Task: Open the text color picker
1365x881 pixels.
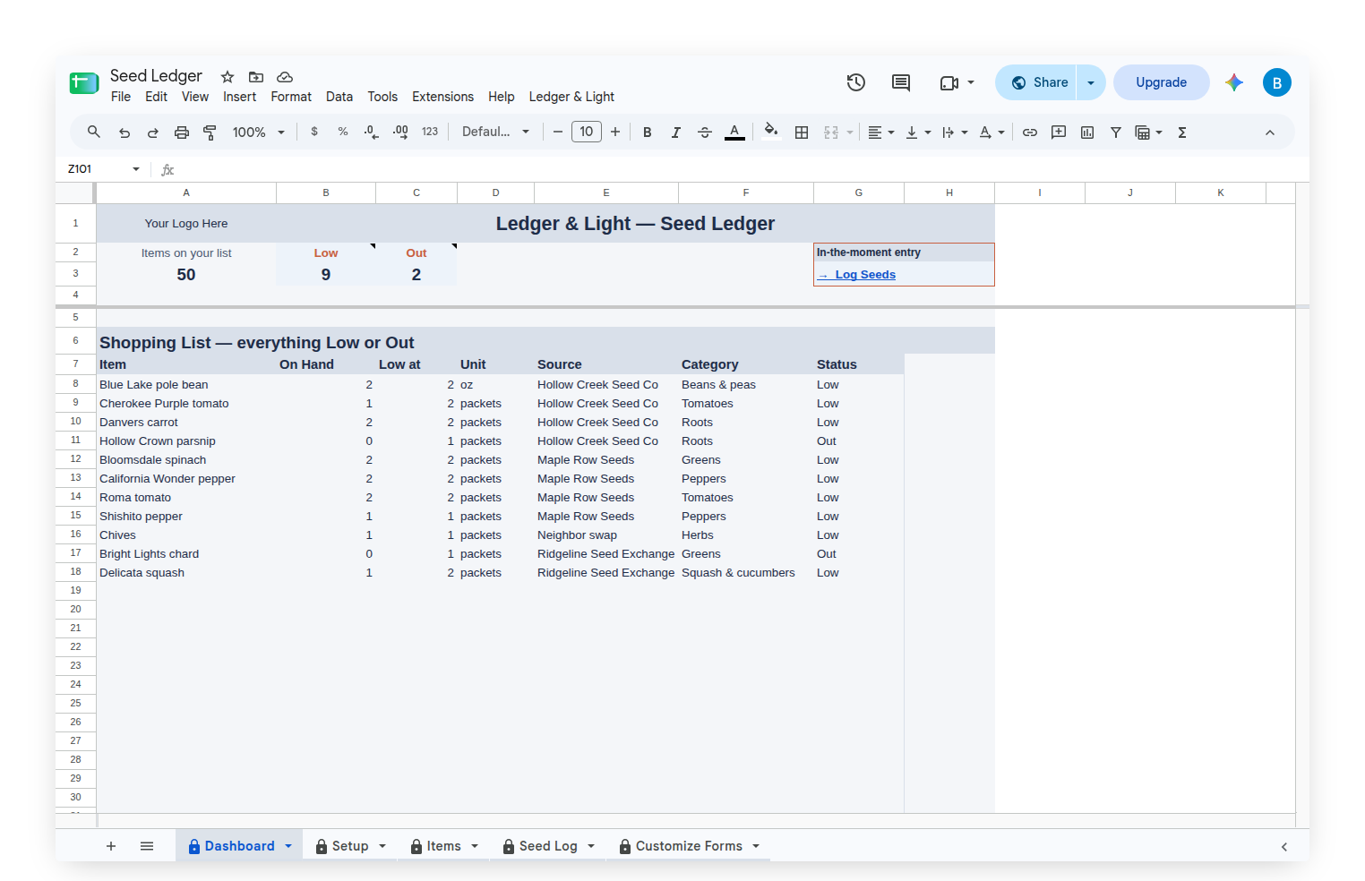Action: 734,133
